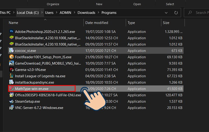
Task: Select MathType-win-en.exe in the file list
Action: (x=32, y=89)
